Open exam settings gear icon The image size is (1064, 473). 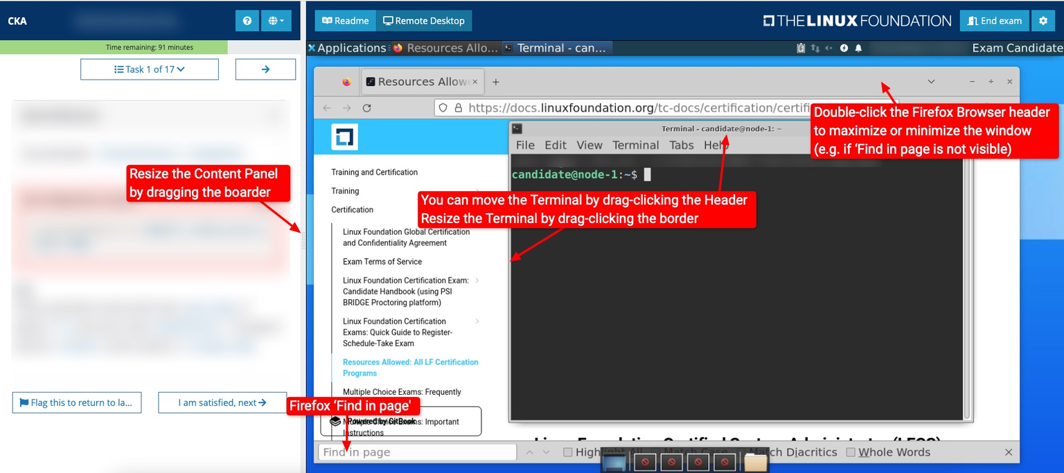[x=1043, y=21]
